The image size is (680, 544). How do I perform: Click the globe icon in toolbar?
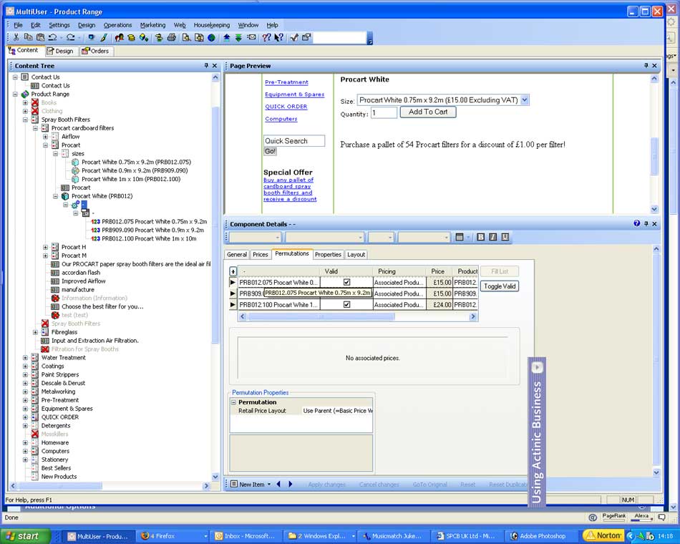click(x=212, y=37)
